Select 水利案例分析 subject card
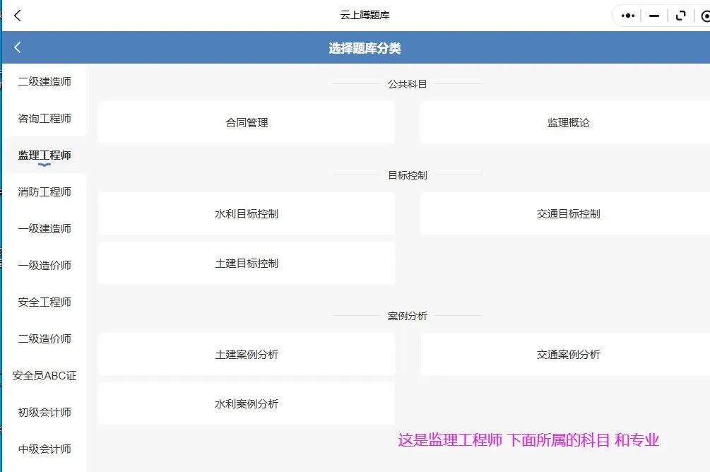710x472 pixels. [x=247, y=404]
